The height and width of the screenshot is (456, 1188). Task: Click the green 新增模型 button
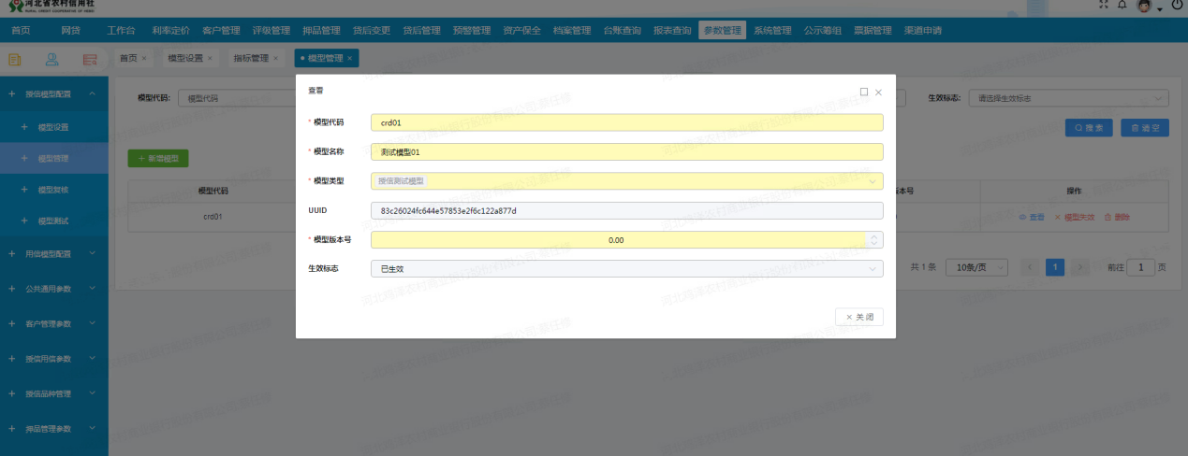coord(158,159)
